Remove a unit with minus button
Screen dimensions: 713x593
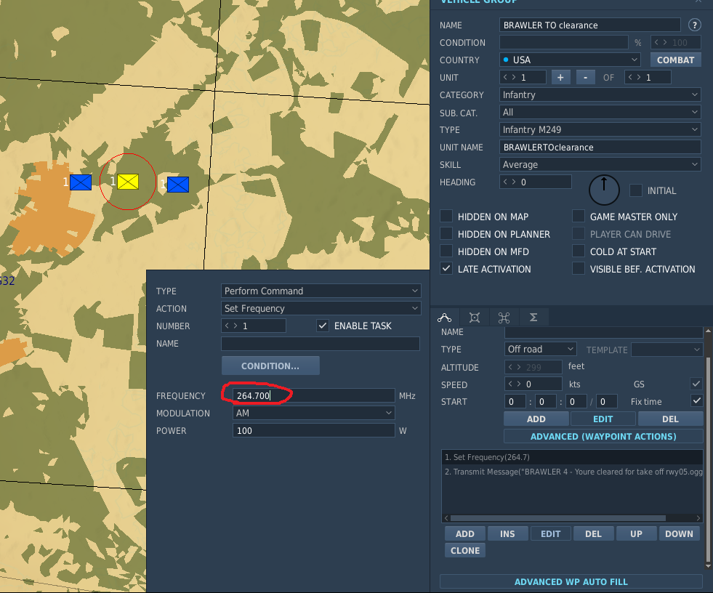pyautogui.click(x=585, y=77)
